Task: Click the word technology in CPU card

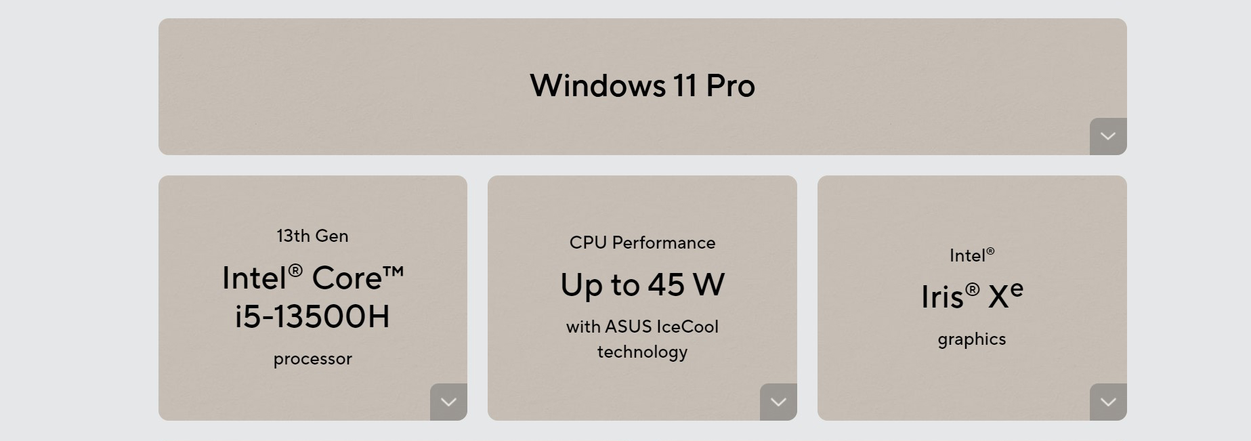Action: pyautogui.click(x=642, y=352)
